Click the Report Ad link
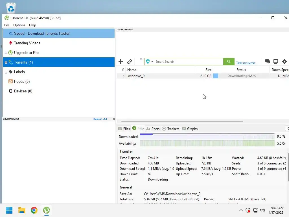The height and width of the screenshot is (217, 289). tap(100, 119)
